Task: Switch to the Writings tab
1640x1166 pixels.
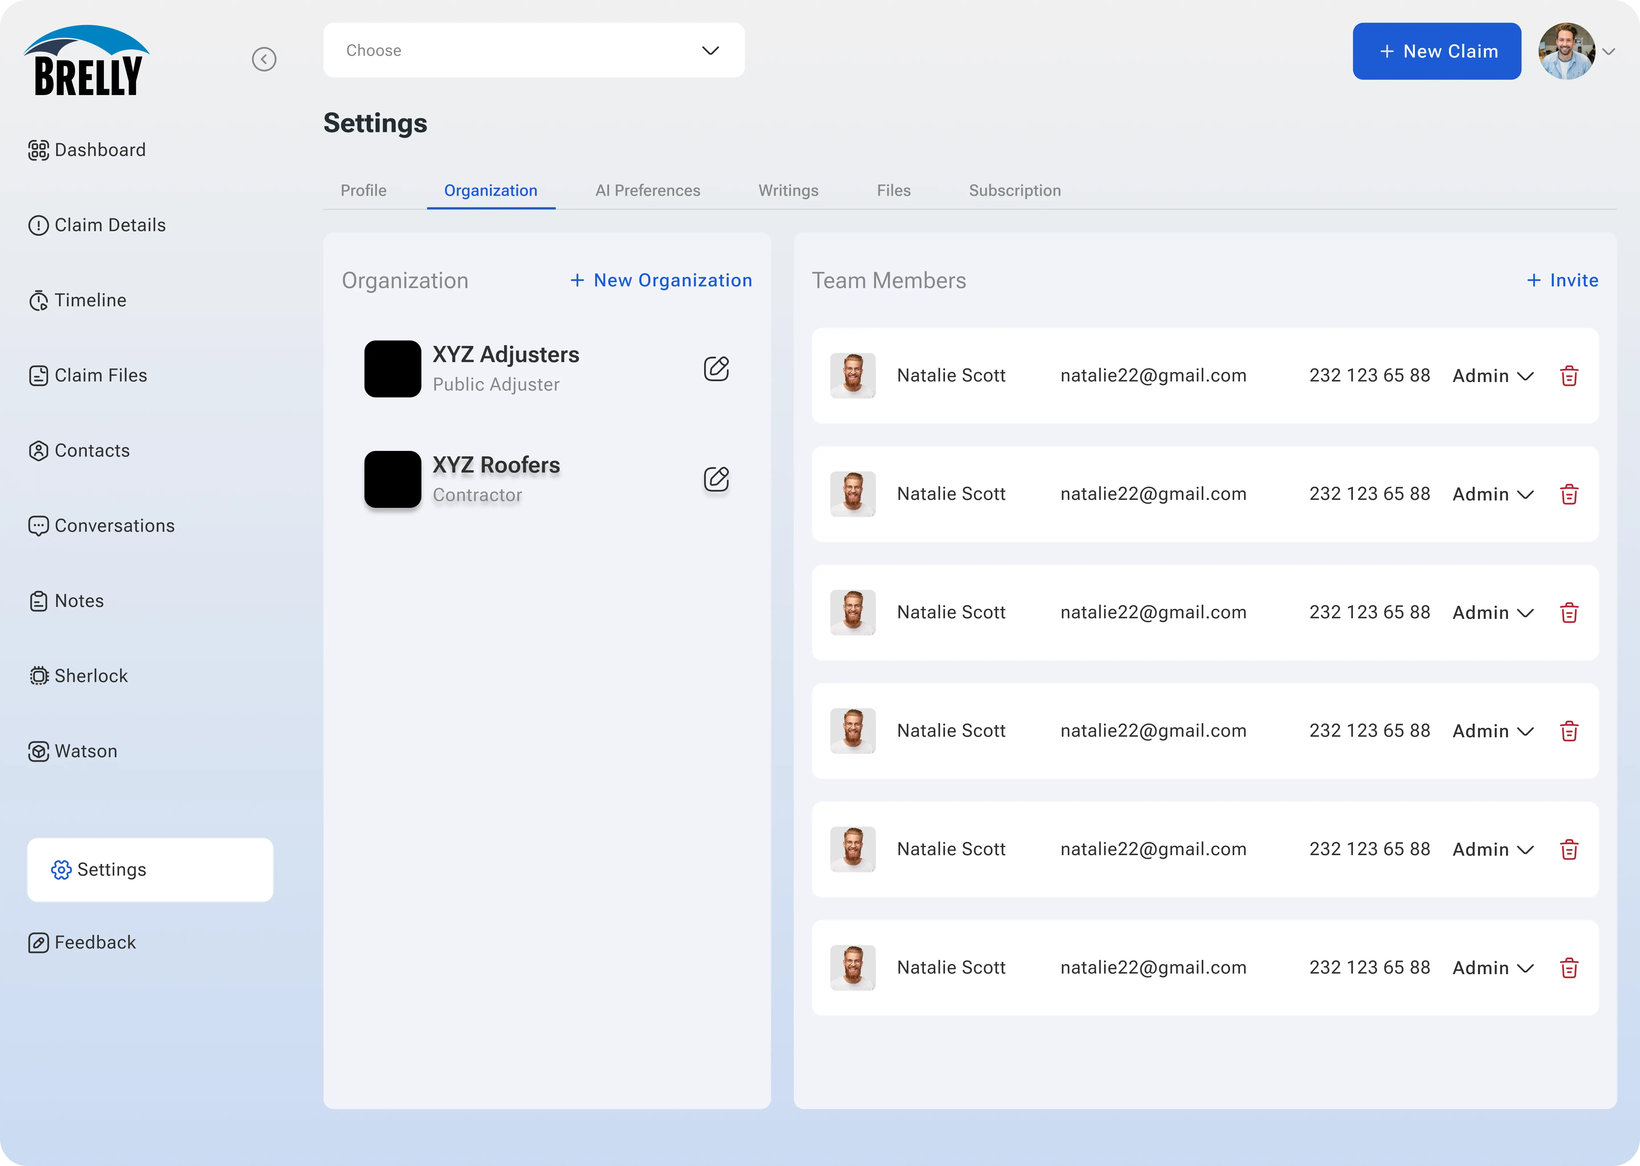Action: pyautogui.click(x=788, y=191)
